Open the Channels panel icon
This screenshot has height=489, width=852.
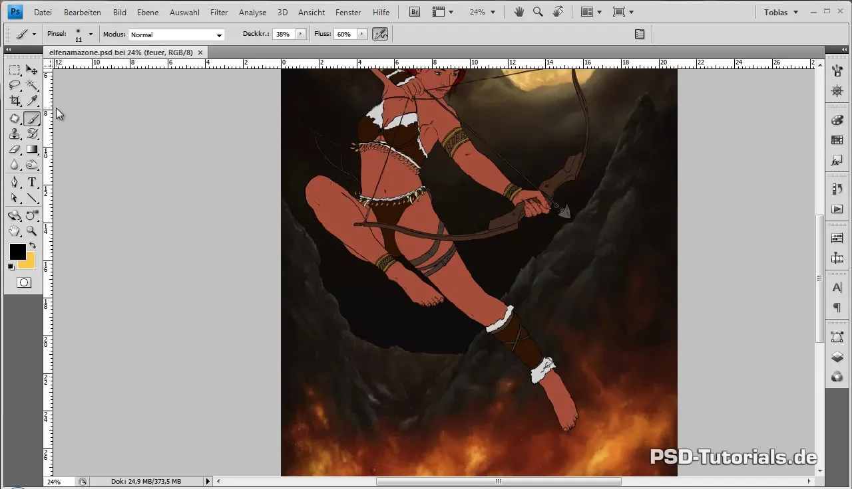point(837,377)
